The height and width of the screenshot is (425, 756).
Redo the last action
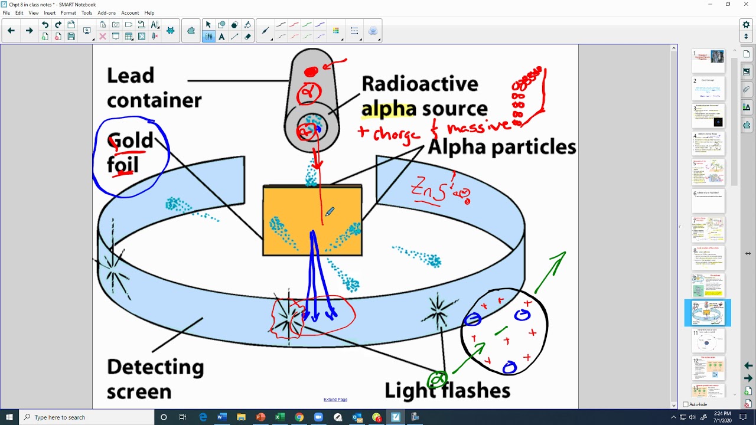(58, 25)
